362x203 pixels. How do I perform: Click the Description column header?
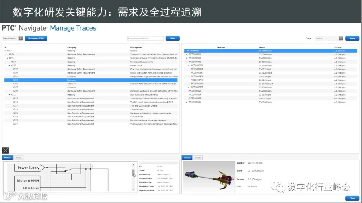pos(136,47)
